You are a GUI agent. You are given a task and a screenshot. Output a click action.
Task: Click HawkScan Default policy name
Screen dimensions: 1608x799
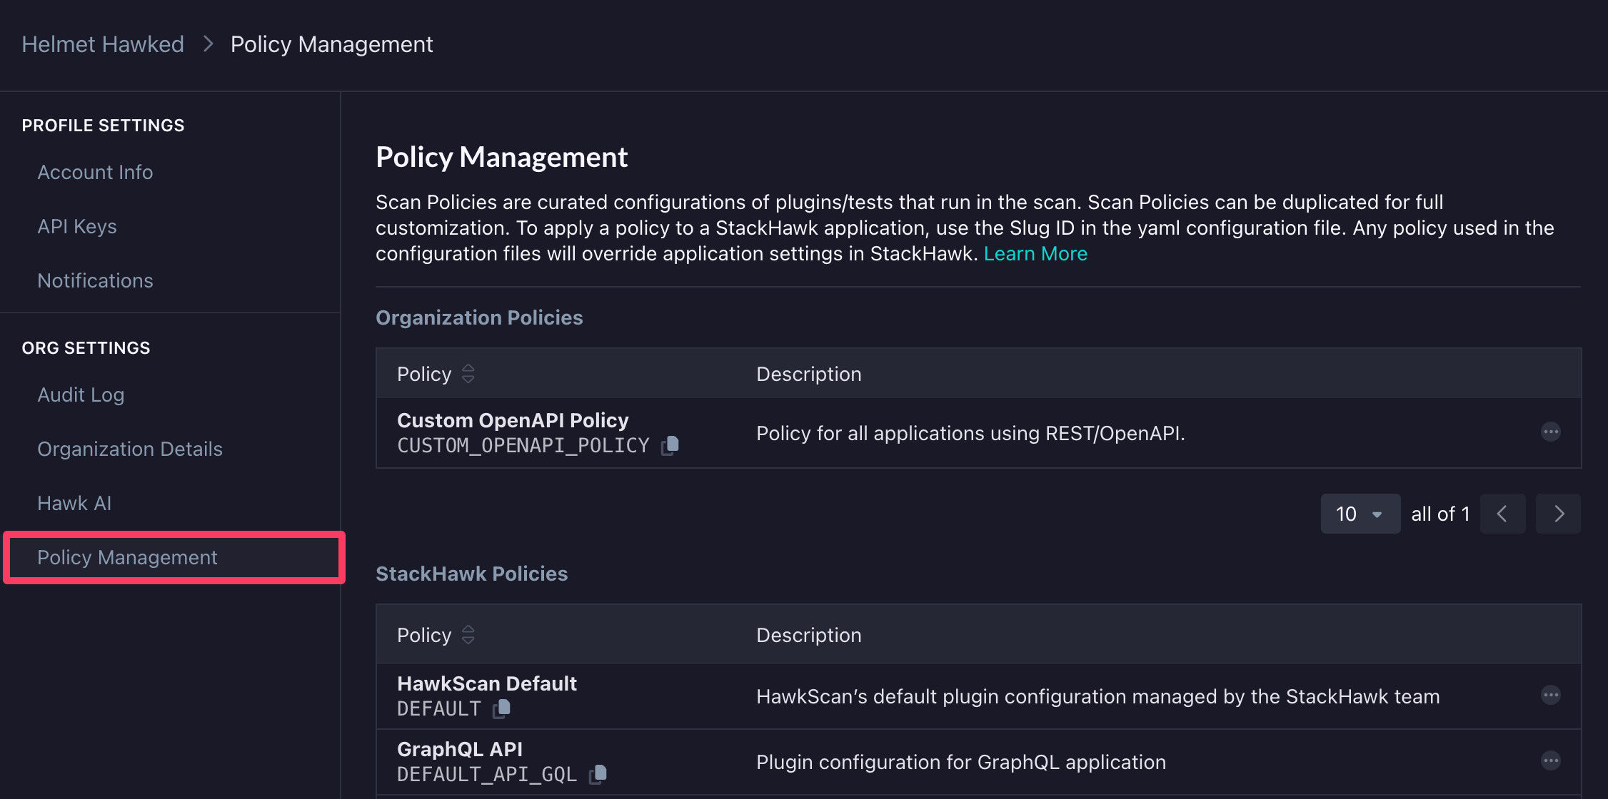[487, 683]
